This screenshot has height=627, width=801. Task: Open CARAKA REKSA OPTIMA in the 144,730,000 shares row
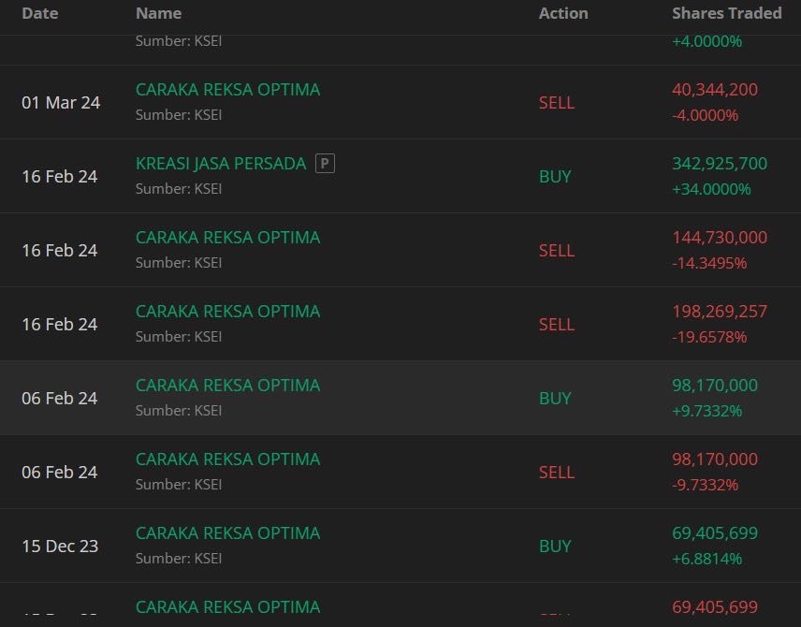click(x=227, y=238)
